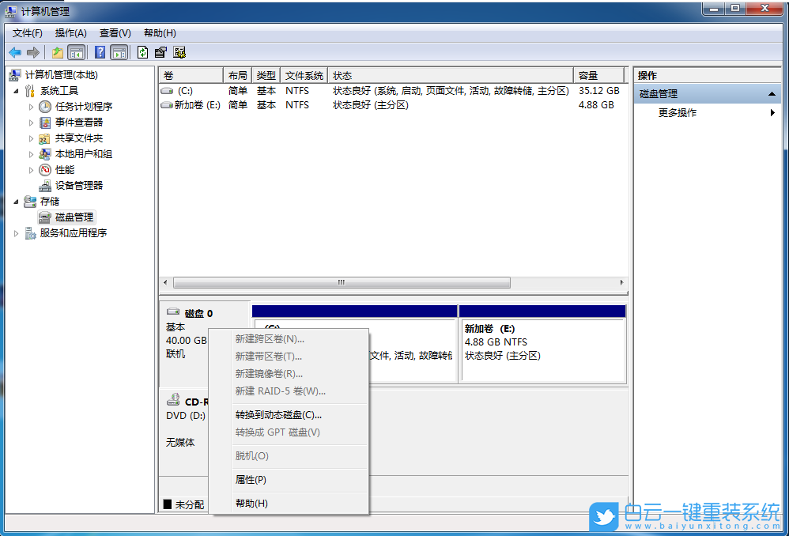Viewport: 789px width, 536px height.
Task: Click the back navigation arrow
Action: click(x=14, y=52)
